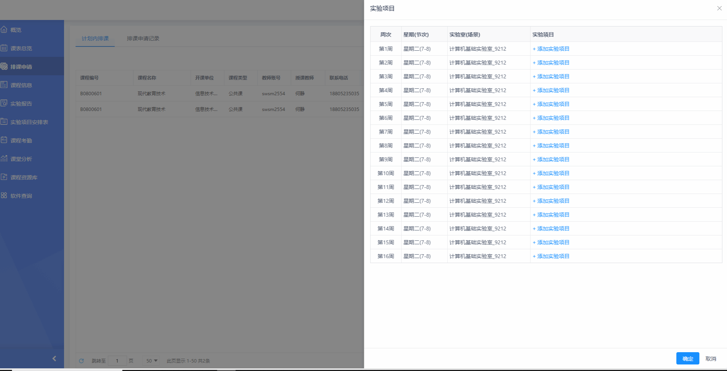
Task: Click the 课堂分析 chart icon
Action: click(4, 159)
